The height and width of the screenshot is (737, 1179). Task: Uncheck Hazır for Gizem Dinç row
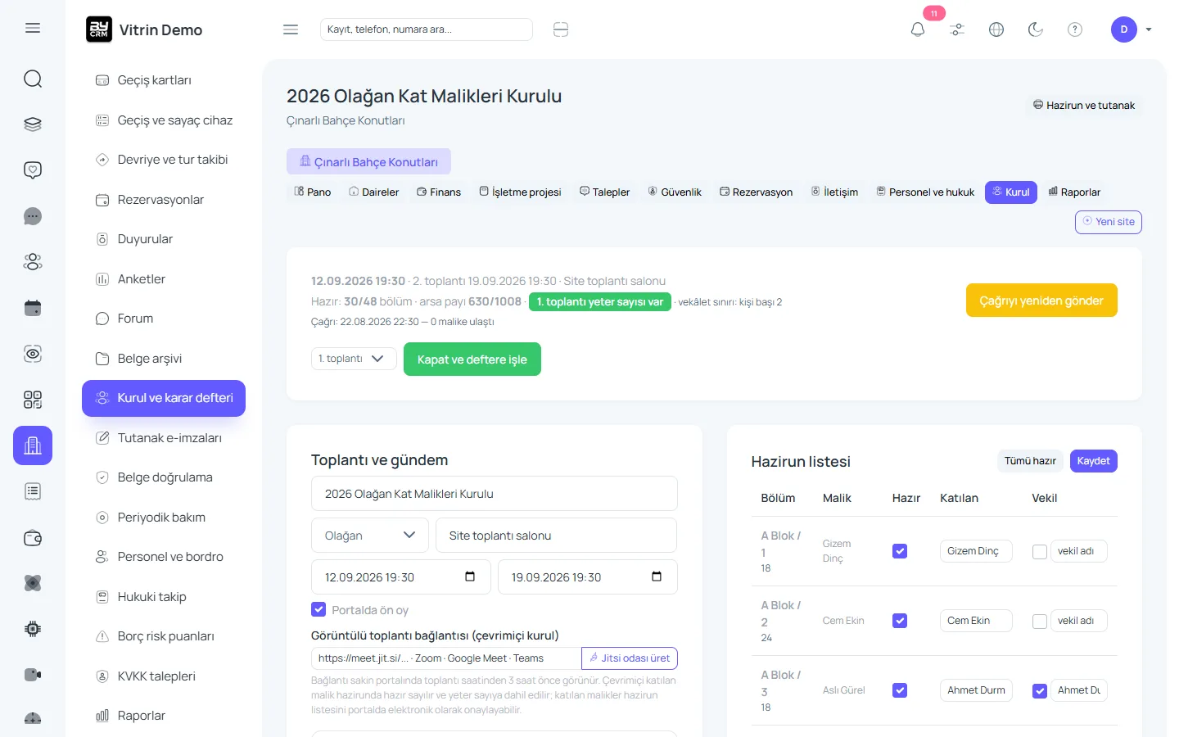coord(900,551)
